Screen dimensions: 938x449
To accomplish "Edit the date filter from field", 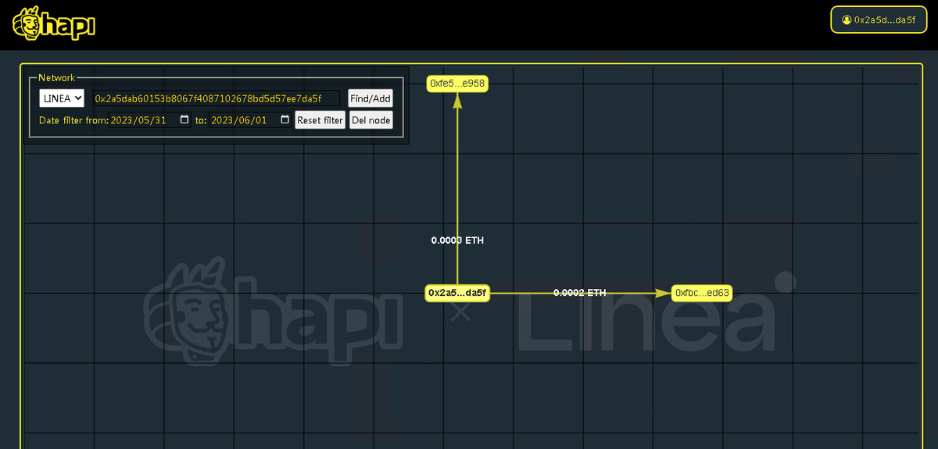I will [x=151, y=120].
